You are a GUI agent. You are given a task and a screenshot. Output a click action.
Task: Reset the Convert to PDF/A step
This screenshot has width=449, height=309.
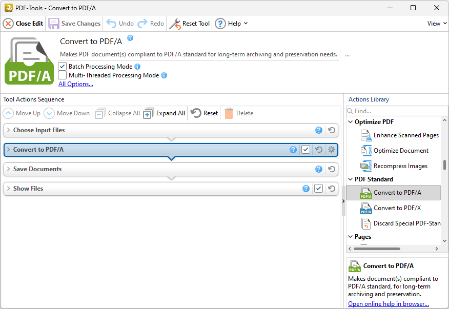pos(319,150)
